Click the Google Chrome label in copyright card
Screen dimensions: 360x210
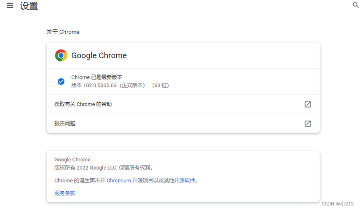coord(72,160)
